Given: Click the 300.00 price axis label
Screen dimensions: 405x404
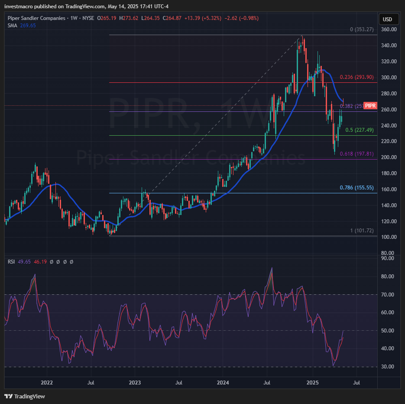Looking at the screenshot, I should tap(389, 78).
